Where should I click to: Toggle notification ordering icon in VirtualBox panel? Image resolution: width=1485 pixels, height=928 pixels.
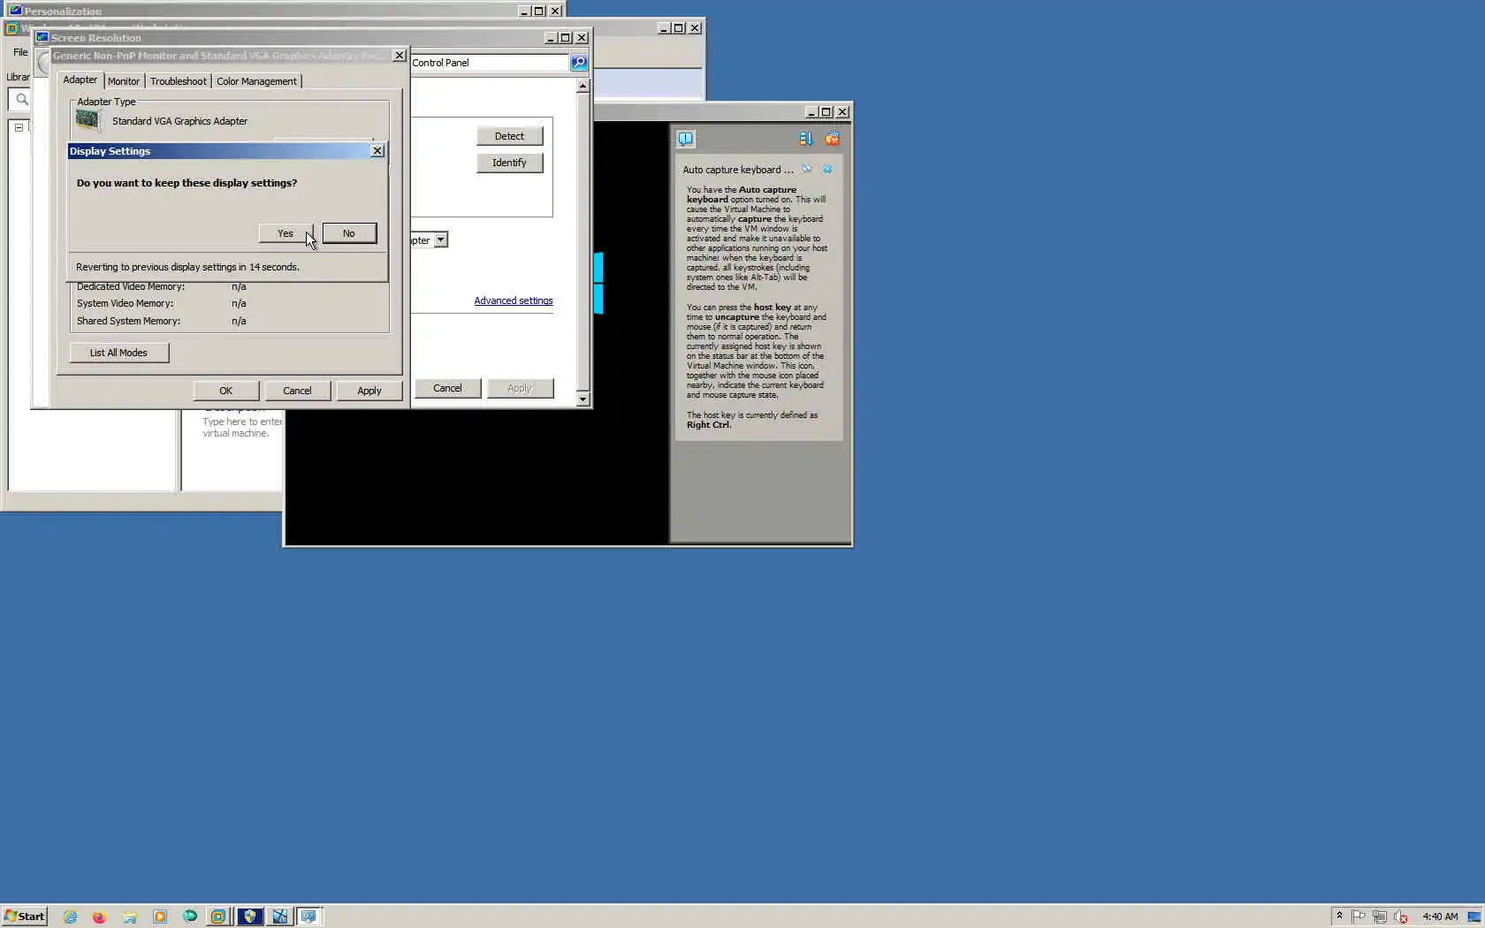(x=806, y=139)
